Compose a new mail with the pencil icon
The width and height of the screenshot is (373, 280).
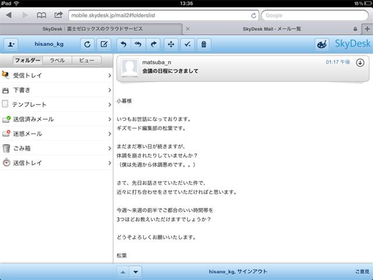pyautogui.click(x=104, y=44)
